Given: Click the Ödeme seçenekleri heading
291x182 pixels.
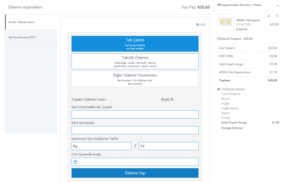Looking at the screenshot, I should tap(25, 7).
